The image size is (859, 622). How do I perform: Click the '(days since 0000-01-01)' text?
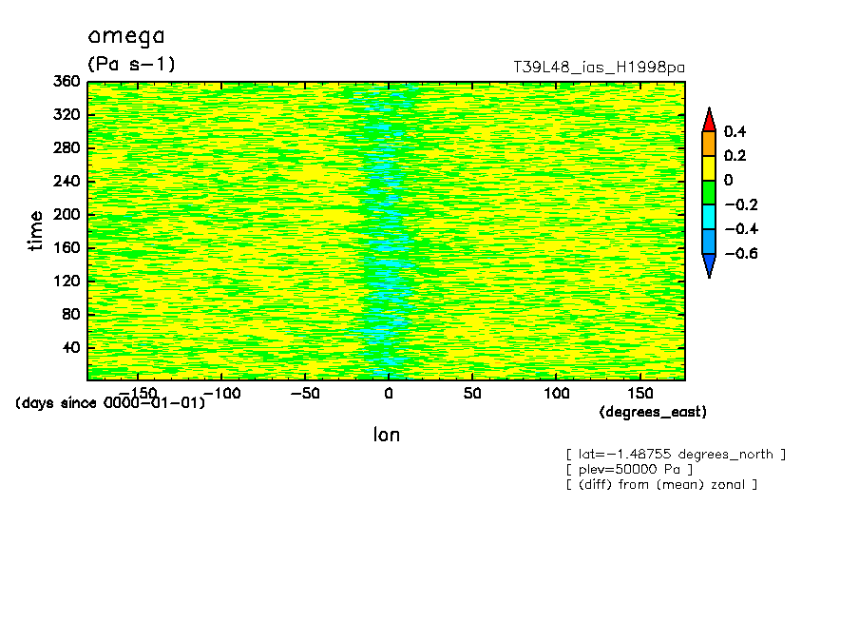tap(110, 403)
